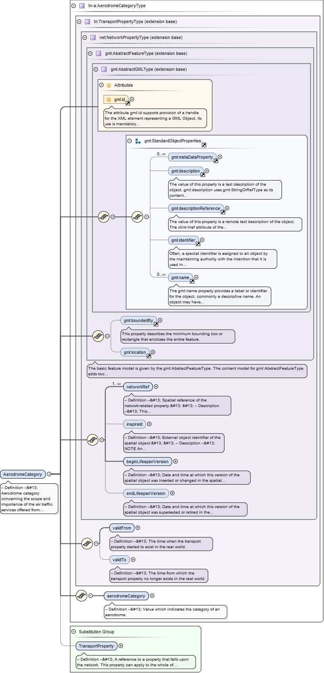The width and height of the screenshot is (324, 673).
Task: Select the inspireId element
Action: tap(134, 424)
